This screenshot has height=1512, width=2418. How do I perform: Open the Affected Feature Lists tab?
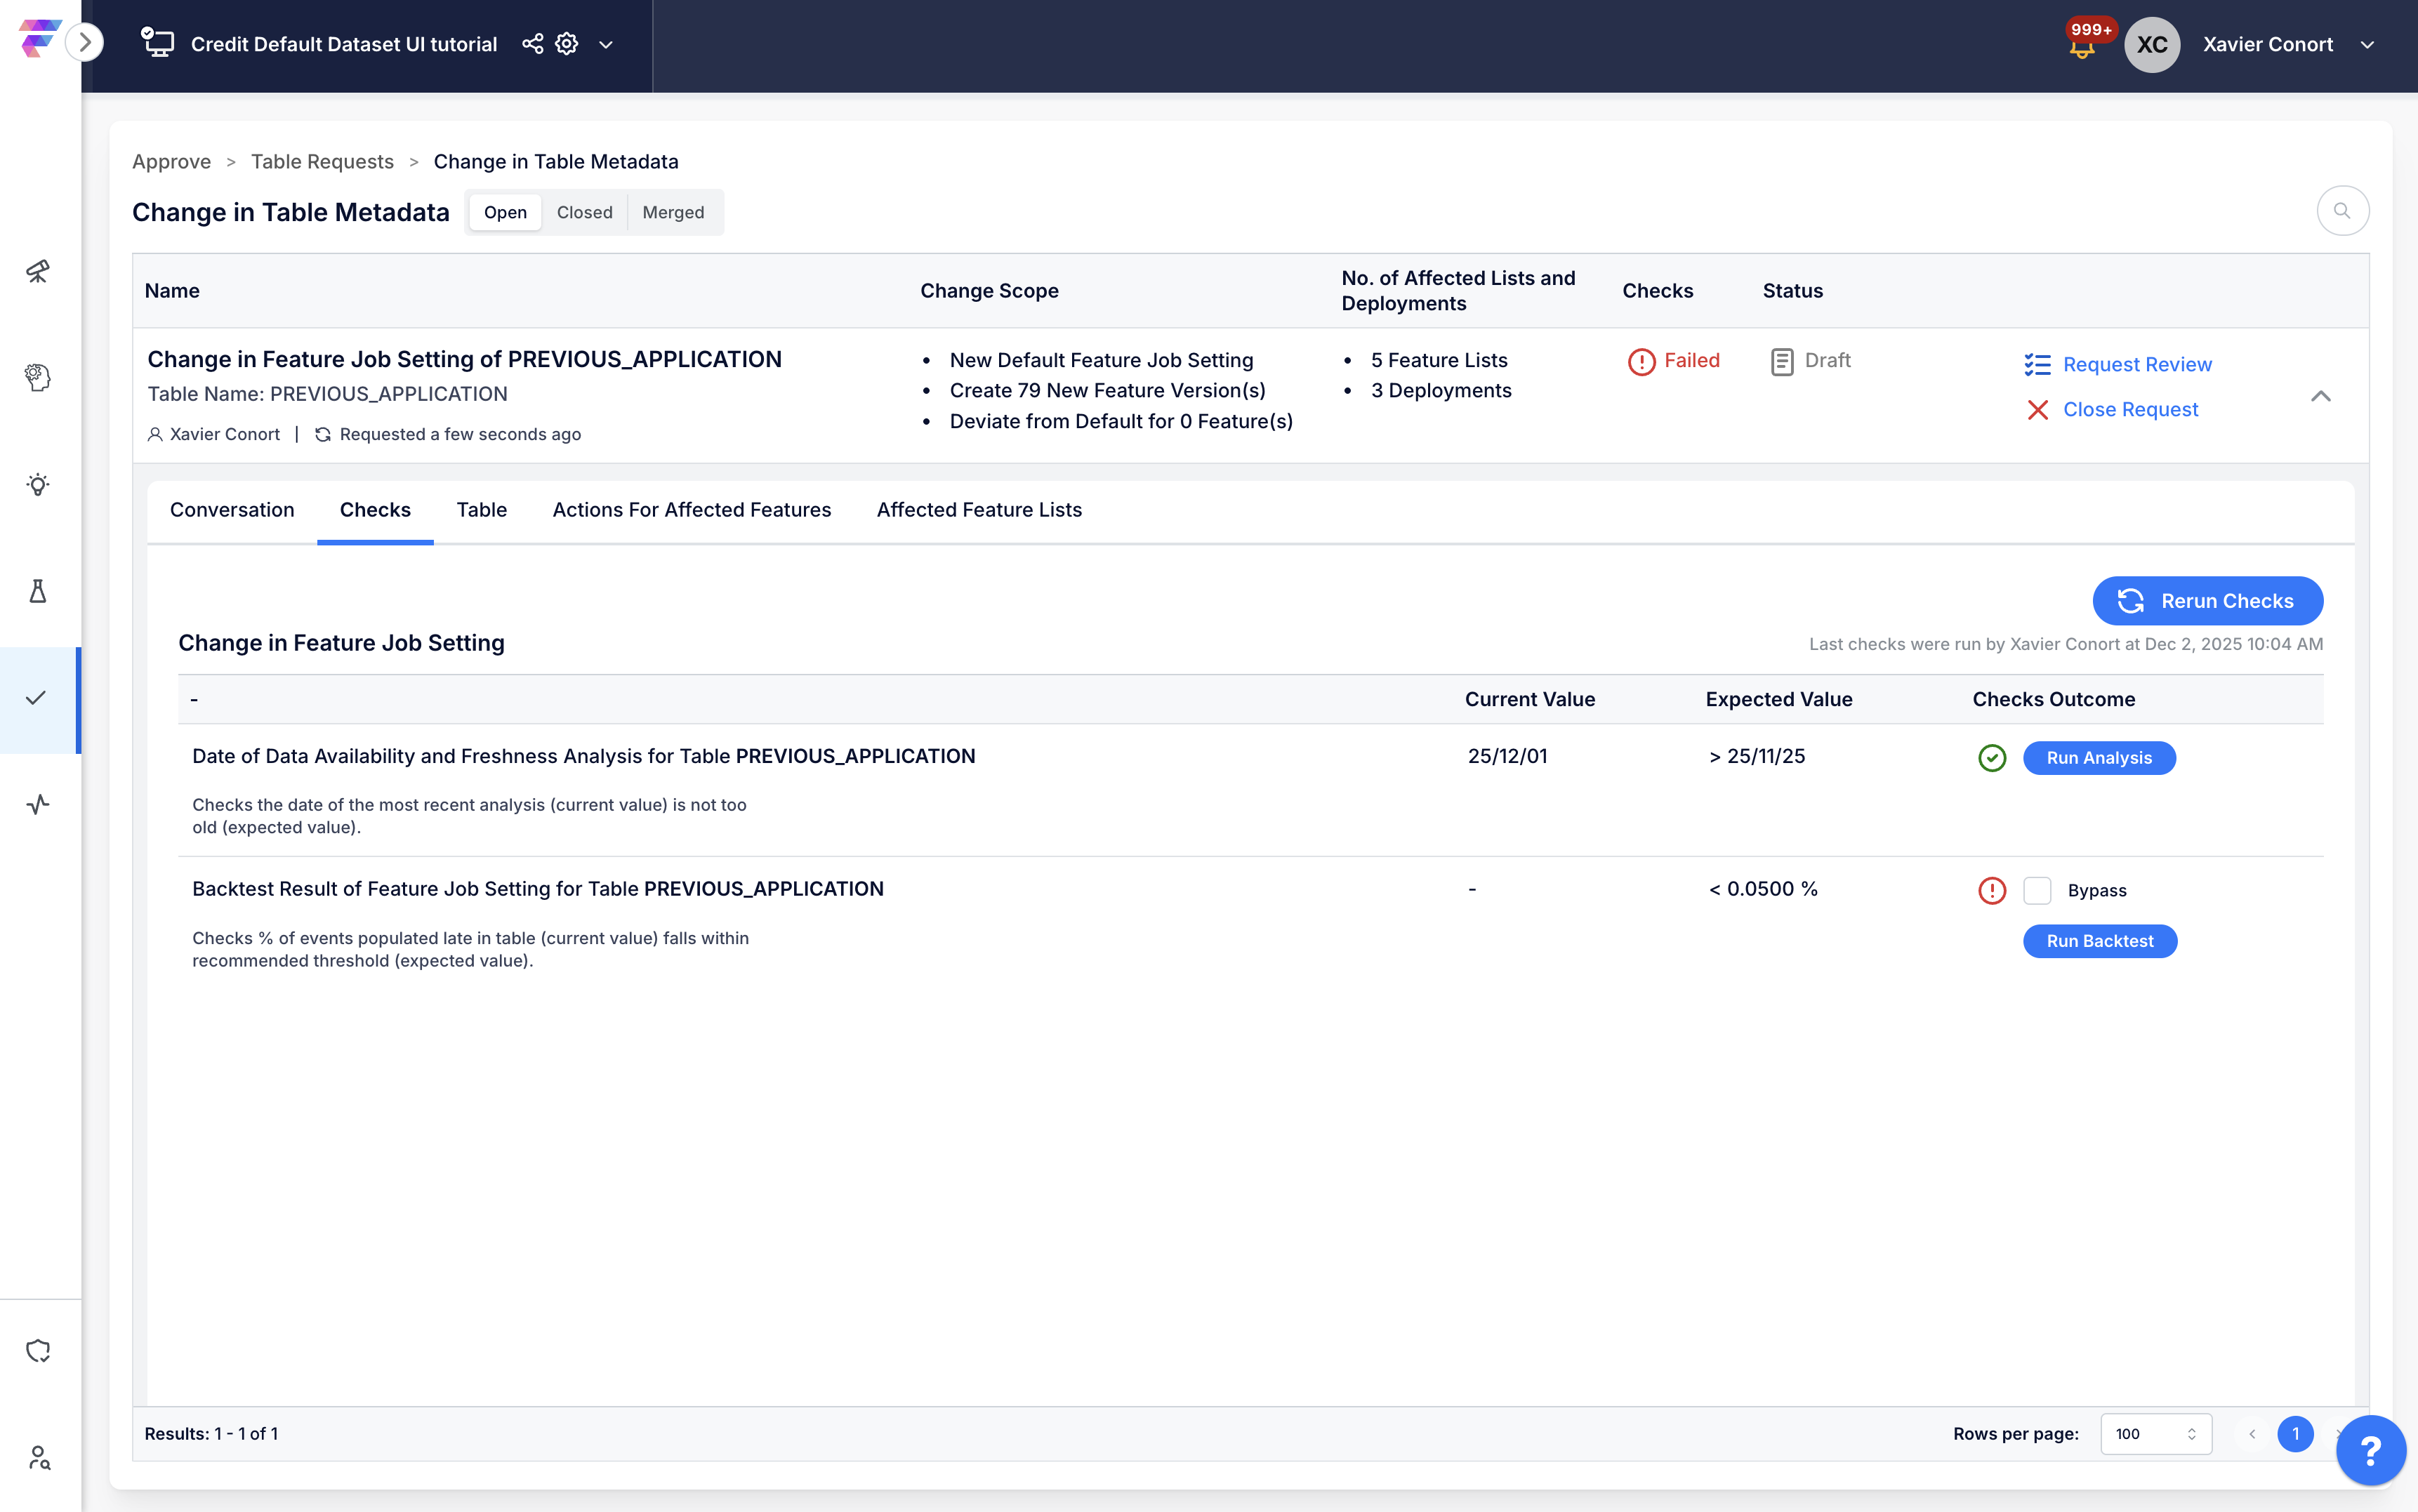click(x=979, y=510)
